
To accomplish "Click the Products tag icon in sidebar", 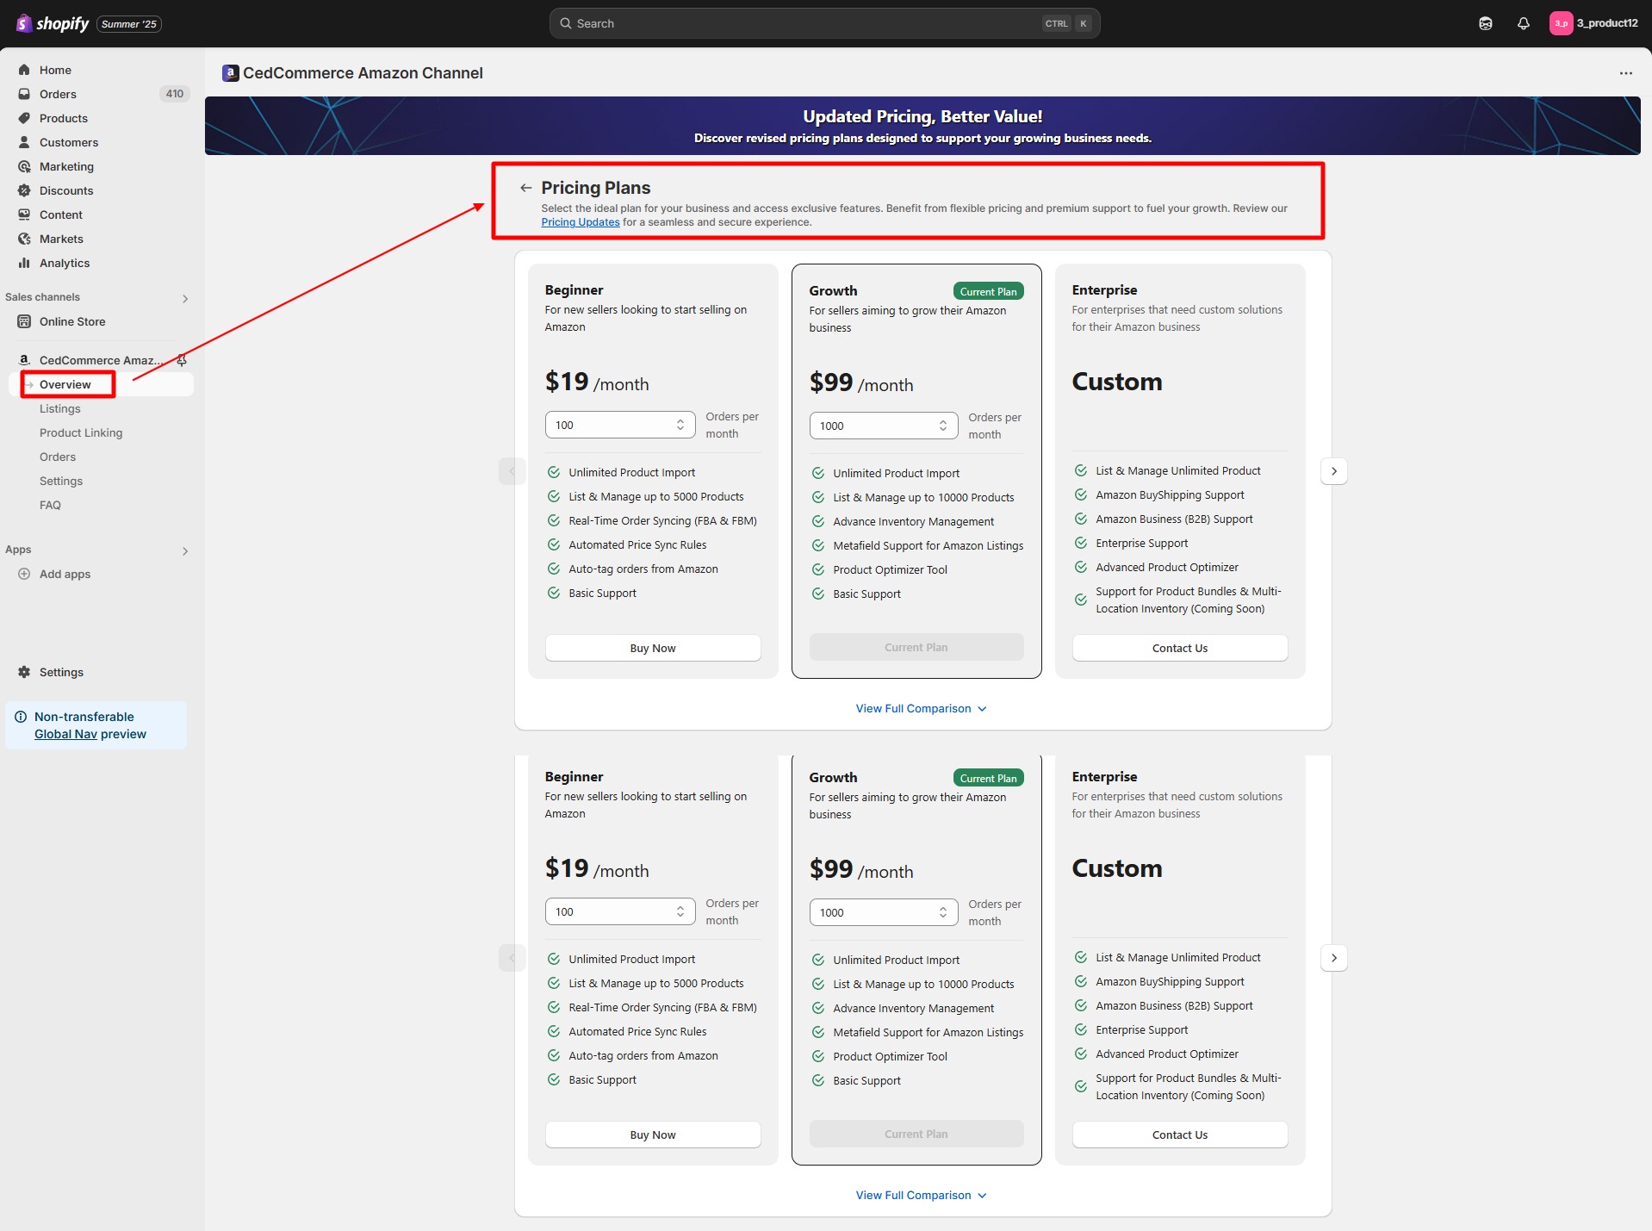I will pyautogui.click(x=24, y=118).
